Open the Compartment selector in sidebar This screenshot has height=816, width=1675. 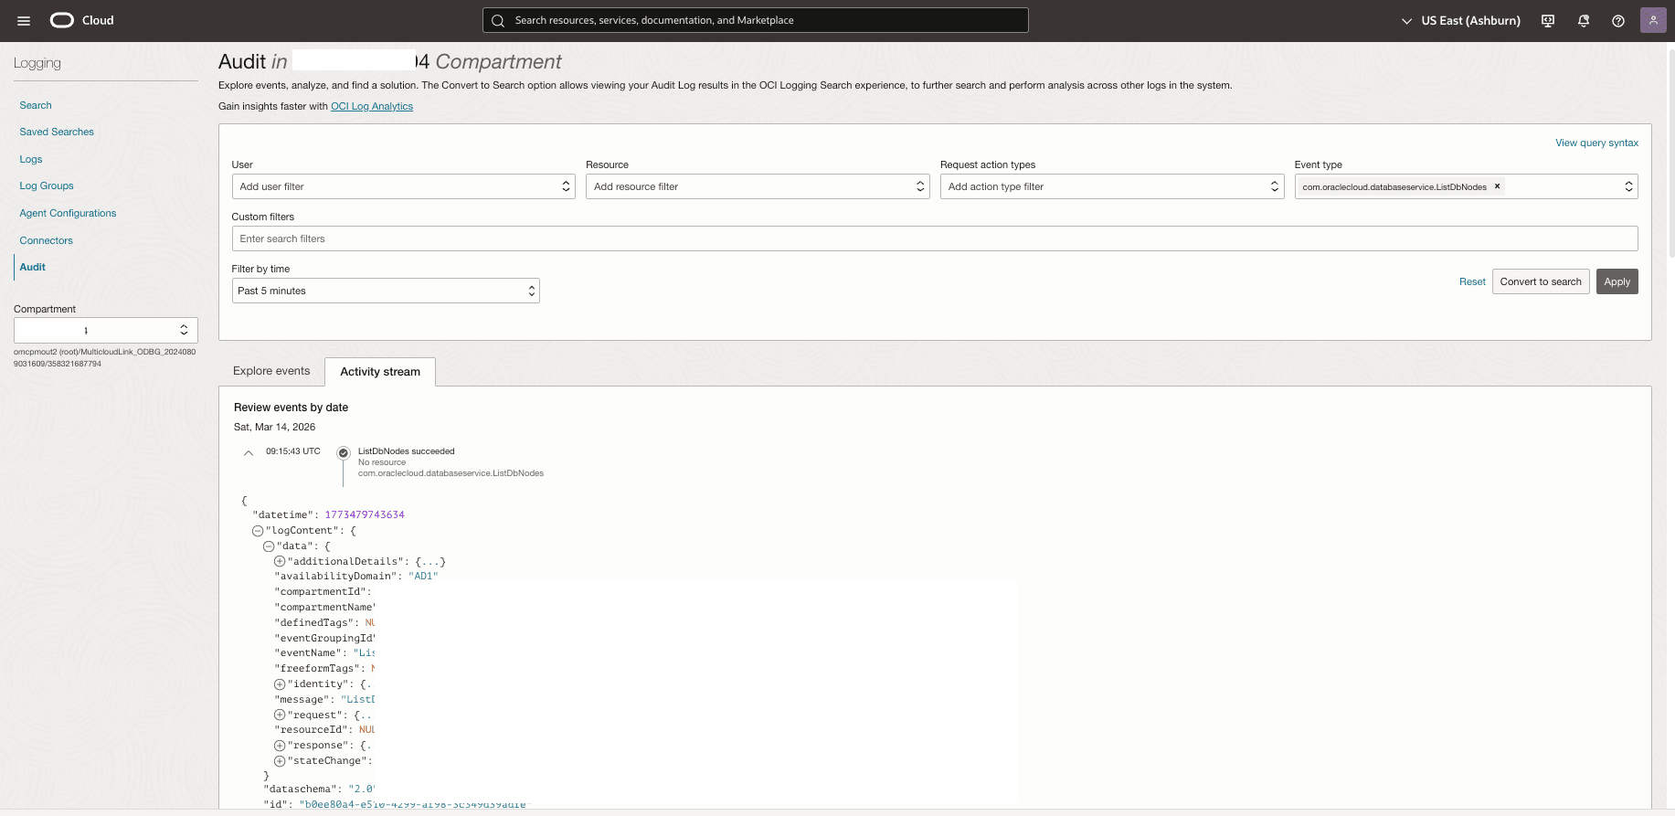click(x=106, y=330)
